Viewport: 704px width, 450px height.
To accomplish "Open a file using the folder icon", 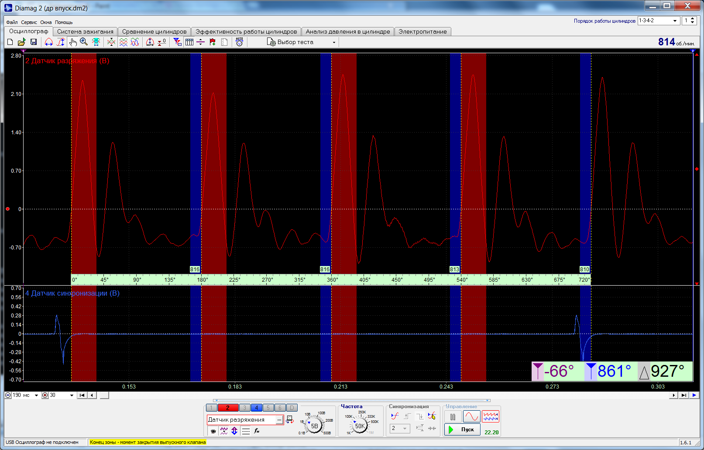I will [x=21, y=42].
